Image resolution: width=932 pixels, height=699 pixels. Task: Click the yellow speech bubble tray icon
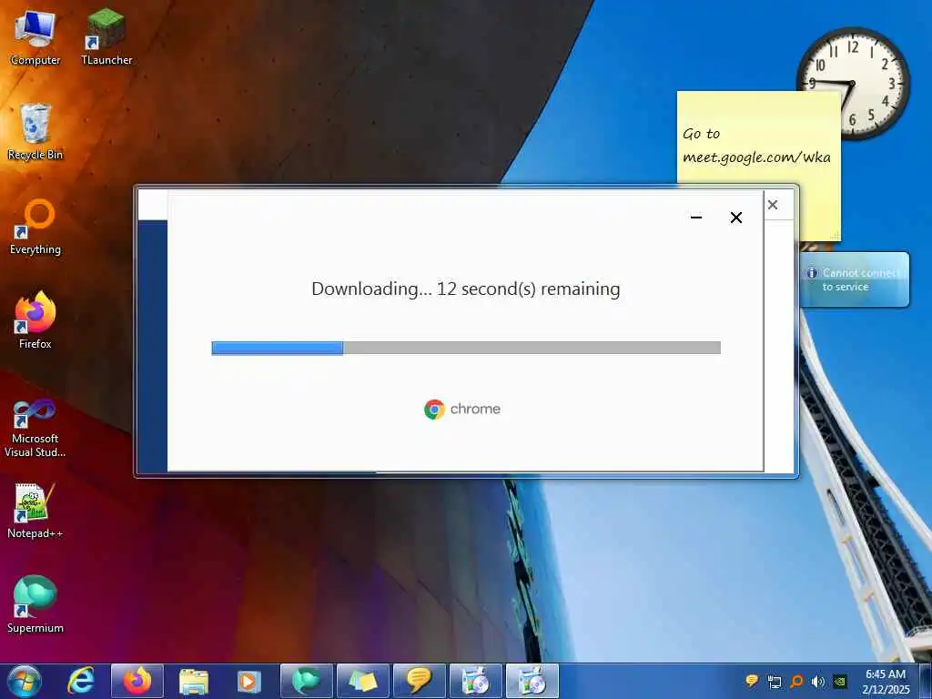point(752,681)
